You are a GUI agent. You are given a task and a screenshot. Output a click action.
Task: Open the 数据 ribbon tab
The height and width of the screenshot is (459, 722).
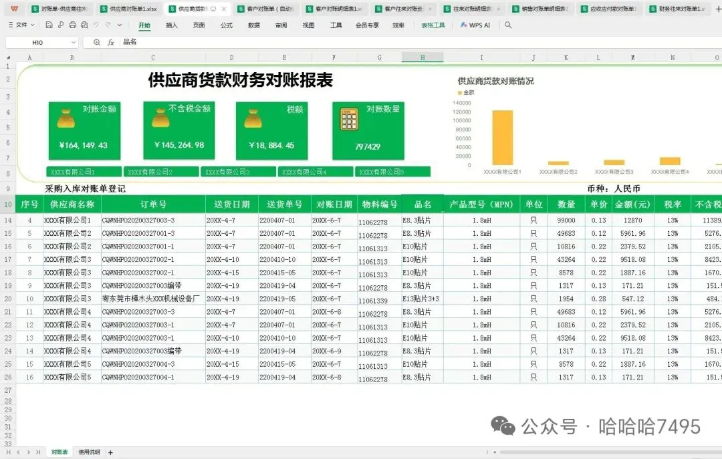tap(254, 25)
